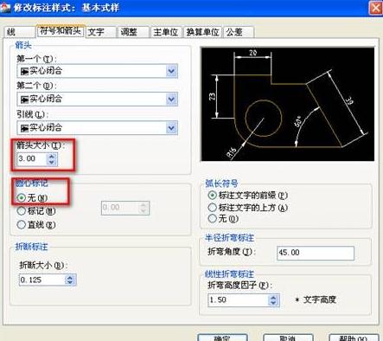Switch to the 主单位 tab
This screenshot has height=341, width=383.
[x=166, y=32]
